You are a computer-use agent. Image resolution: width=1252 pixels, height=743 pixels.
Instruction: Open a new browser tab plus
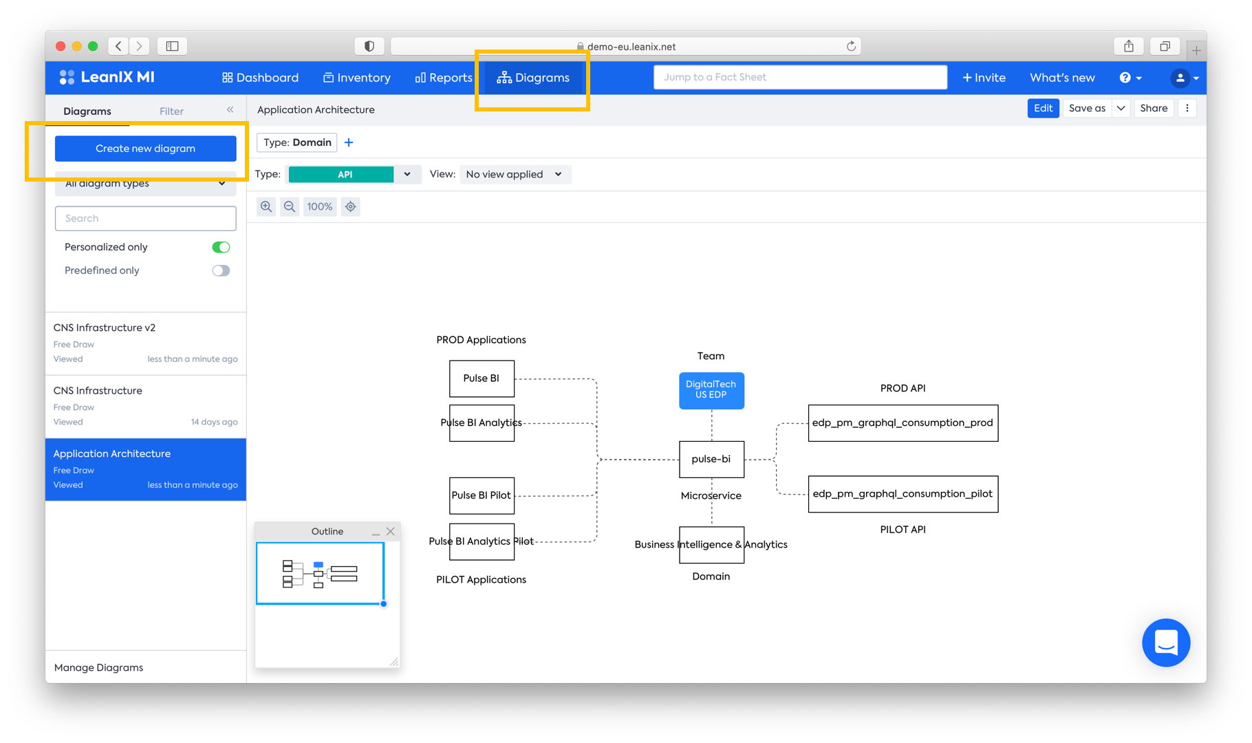[x=1196, y=50]
